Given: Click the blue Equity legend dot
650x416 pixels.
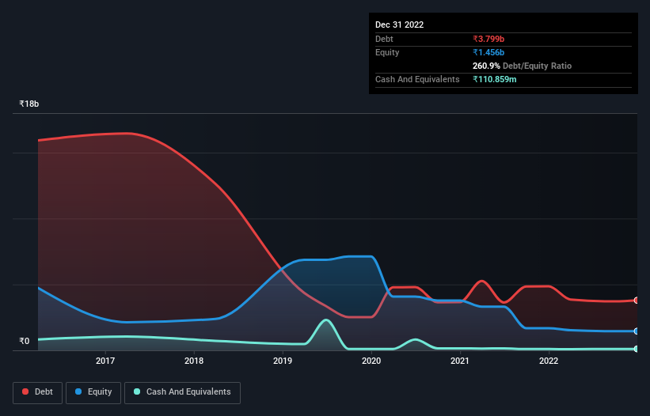Looking at the screenshot, I should [x=78, y=391].
